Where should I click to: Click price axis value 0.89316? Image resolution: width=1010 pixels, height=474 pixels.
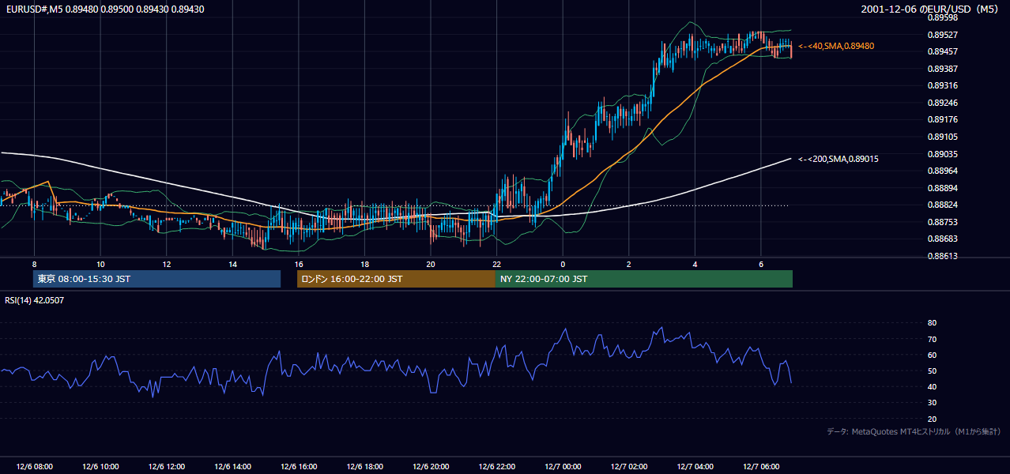[942, 85]
